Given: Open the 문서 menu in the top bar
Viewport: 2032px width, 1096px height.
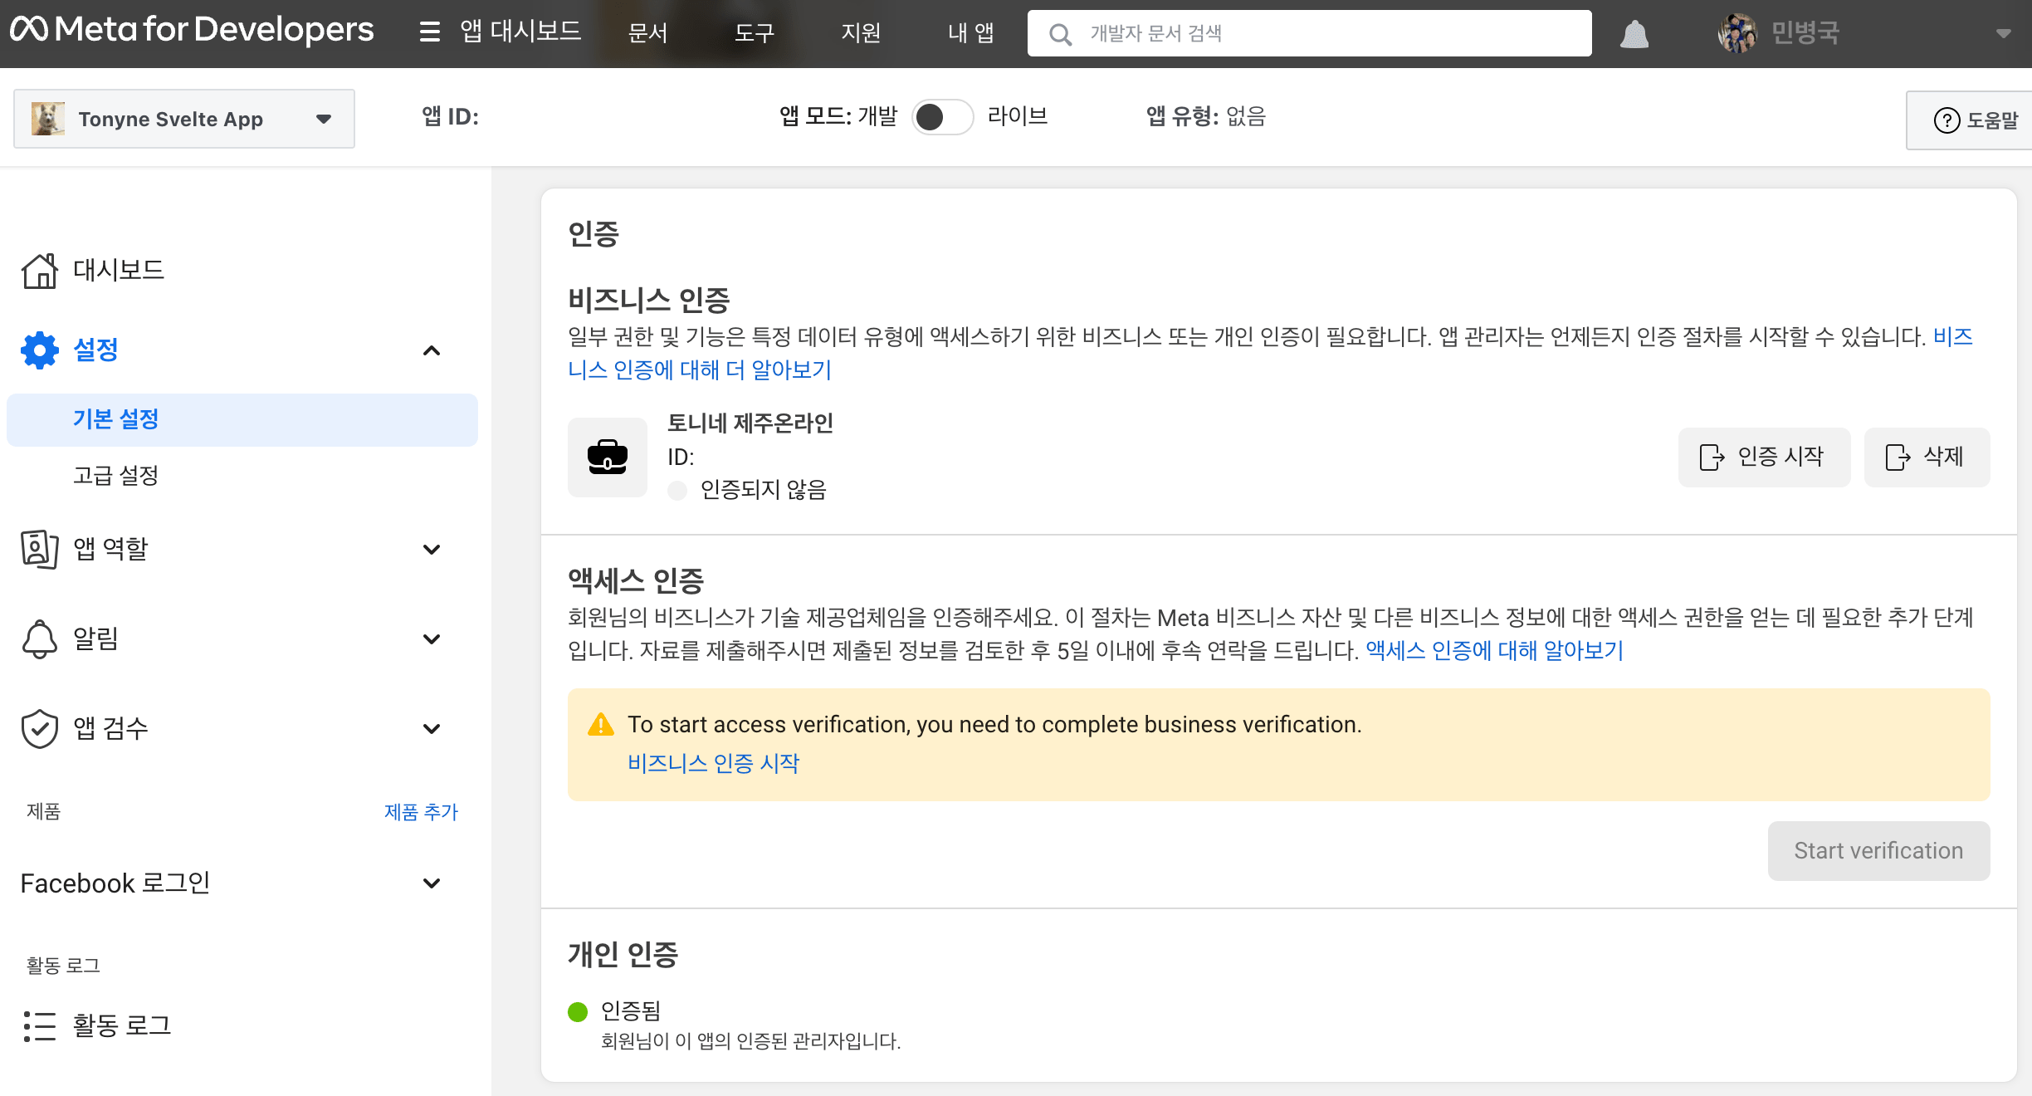Looking at the screenshot, I should [648, 33].
